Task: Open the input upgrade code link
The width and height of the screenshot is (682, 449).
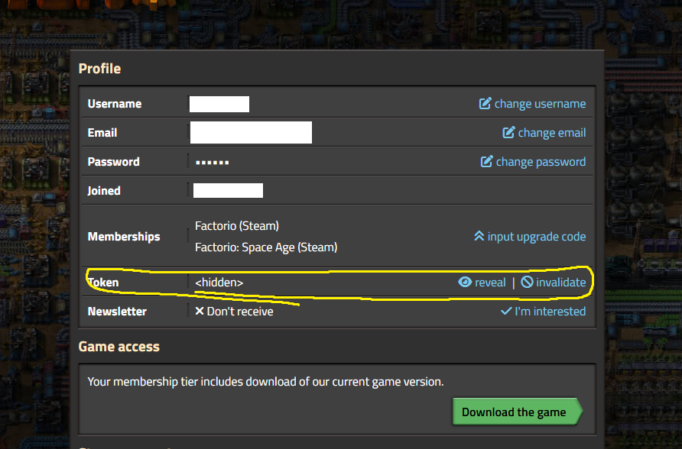Action: pos(536,237)
